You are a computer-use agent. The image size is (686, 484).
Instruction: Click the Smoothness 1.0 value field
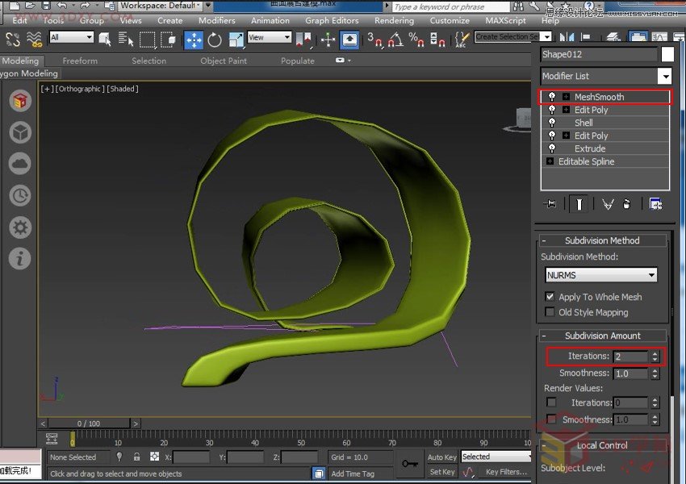pyautogui.click(x=630, y=373)
